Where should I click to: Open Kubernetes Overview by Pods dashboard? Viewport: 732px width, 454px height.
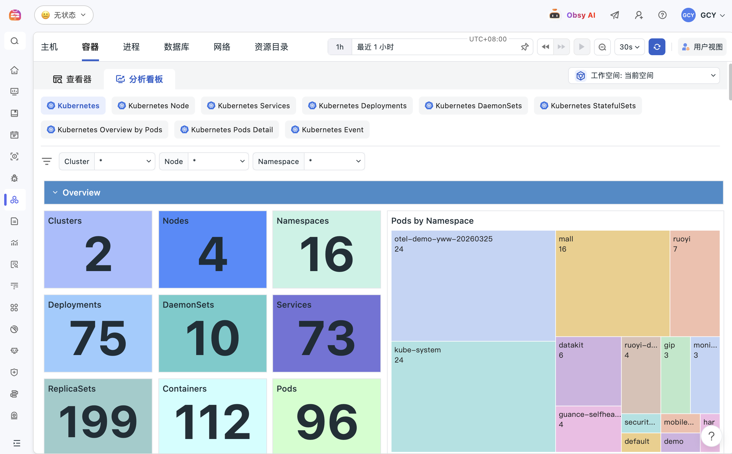click(x=104, y=130)
